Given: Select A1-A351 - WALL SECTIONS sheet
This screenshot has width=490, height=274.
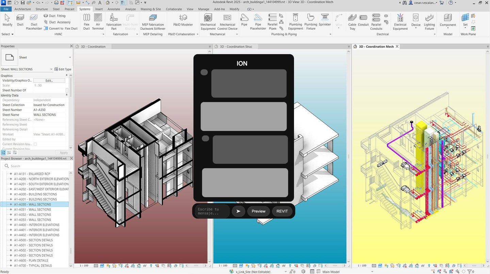Looking at the screenshot, I should [x=32, y=209].
